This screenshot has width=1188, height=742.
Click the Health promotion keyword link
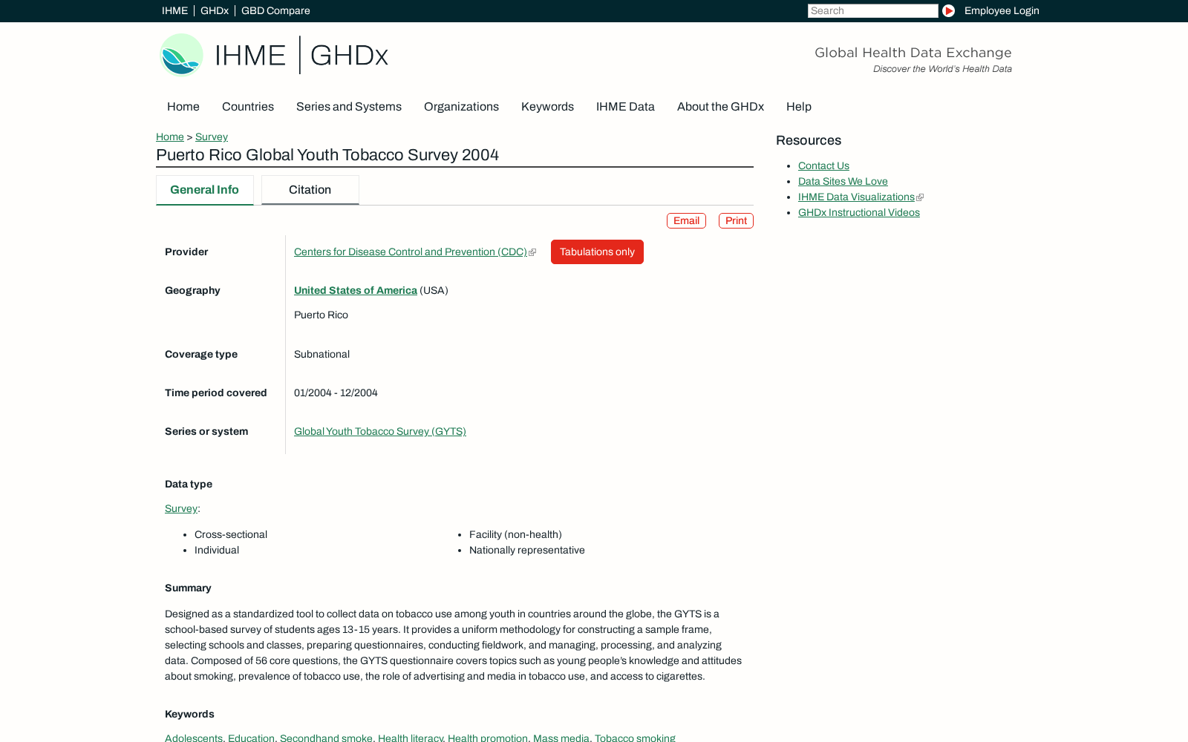488,738
